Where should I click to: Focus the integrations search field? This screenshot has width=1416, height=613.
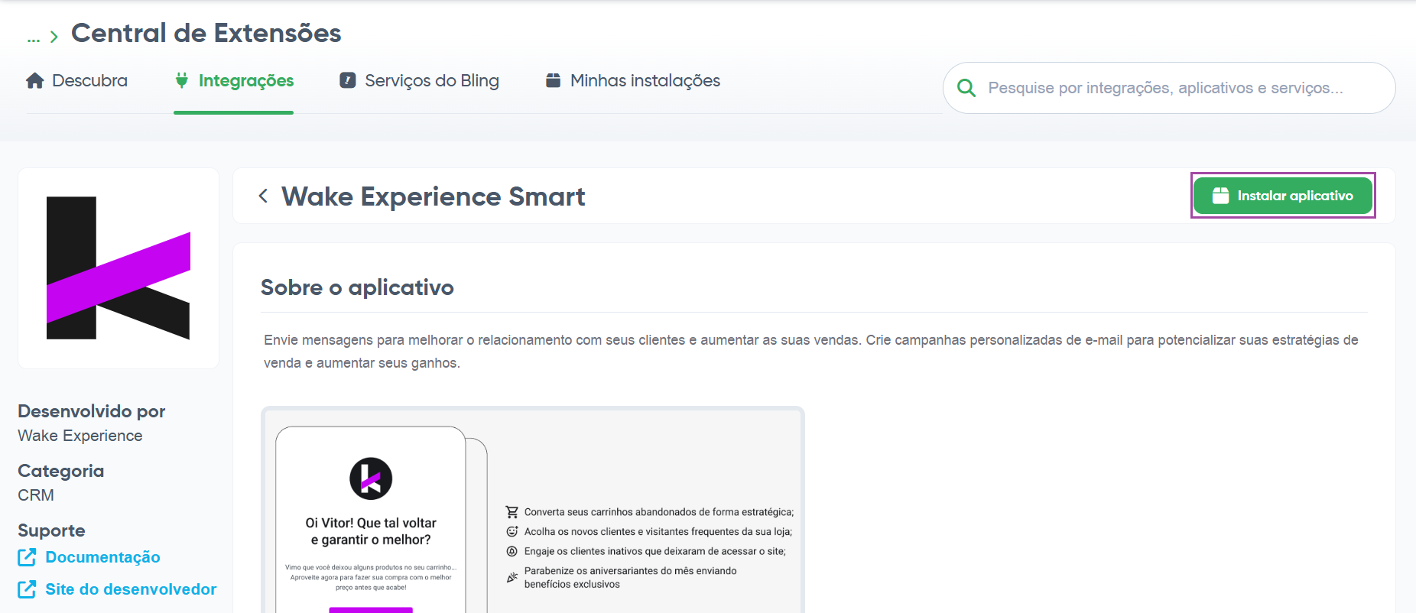[x=1169, y=88]
